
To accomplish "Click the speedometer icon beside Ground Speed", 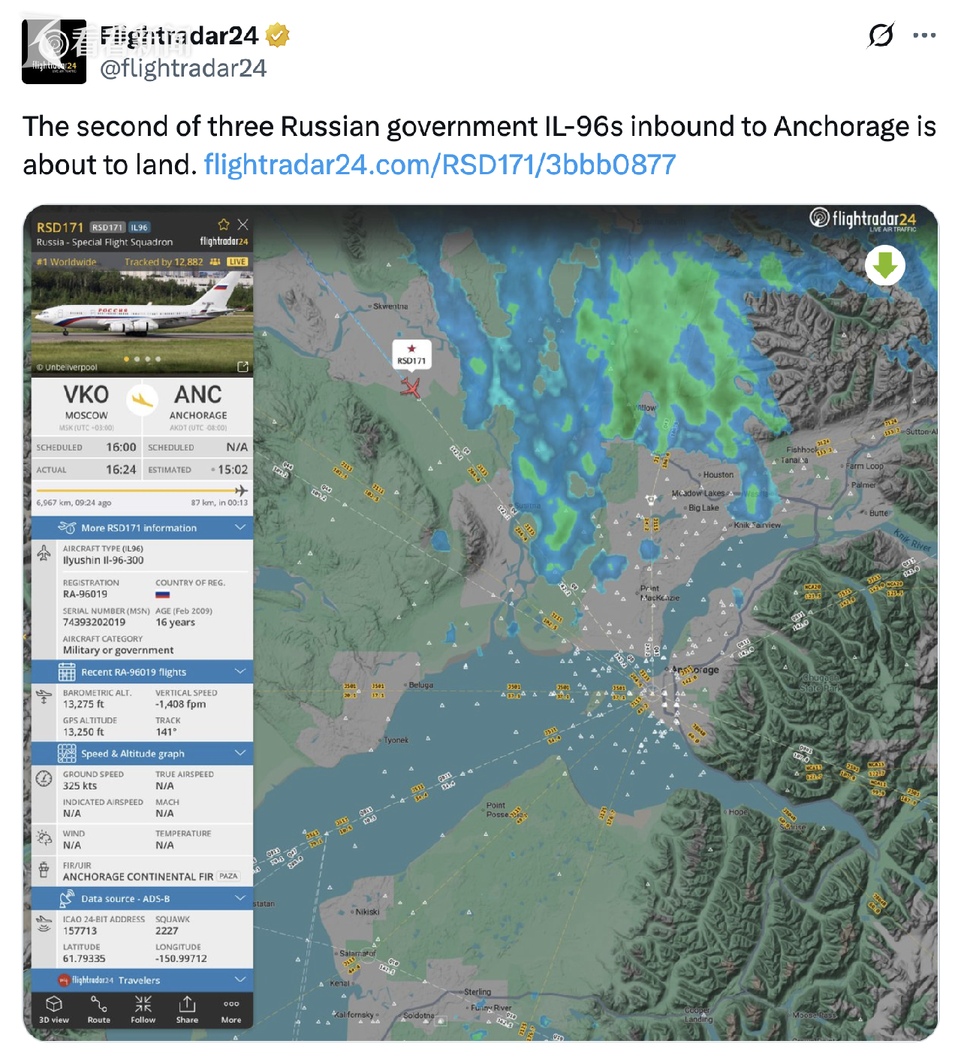I will click(x=44, y=779).
